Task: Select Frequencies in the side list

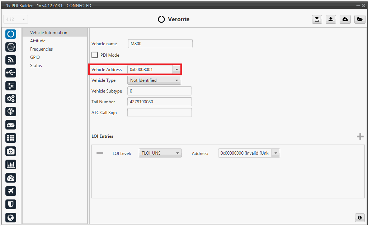Action: pyautogui.click(x=41, y=49)
